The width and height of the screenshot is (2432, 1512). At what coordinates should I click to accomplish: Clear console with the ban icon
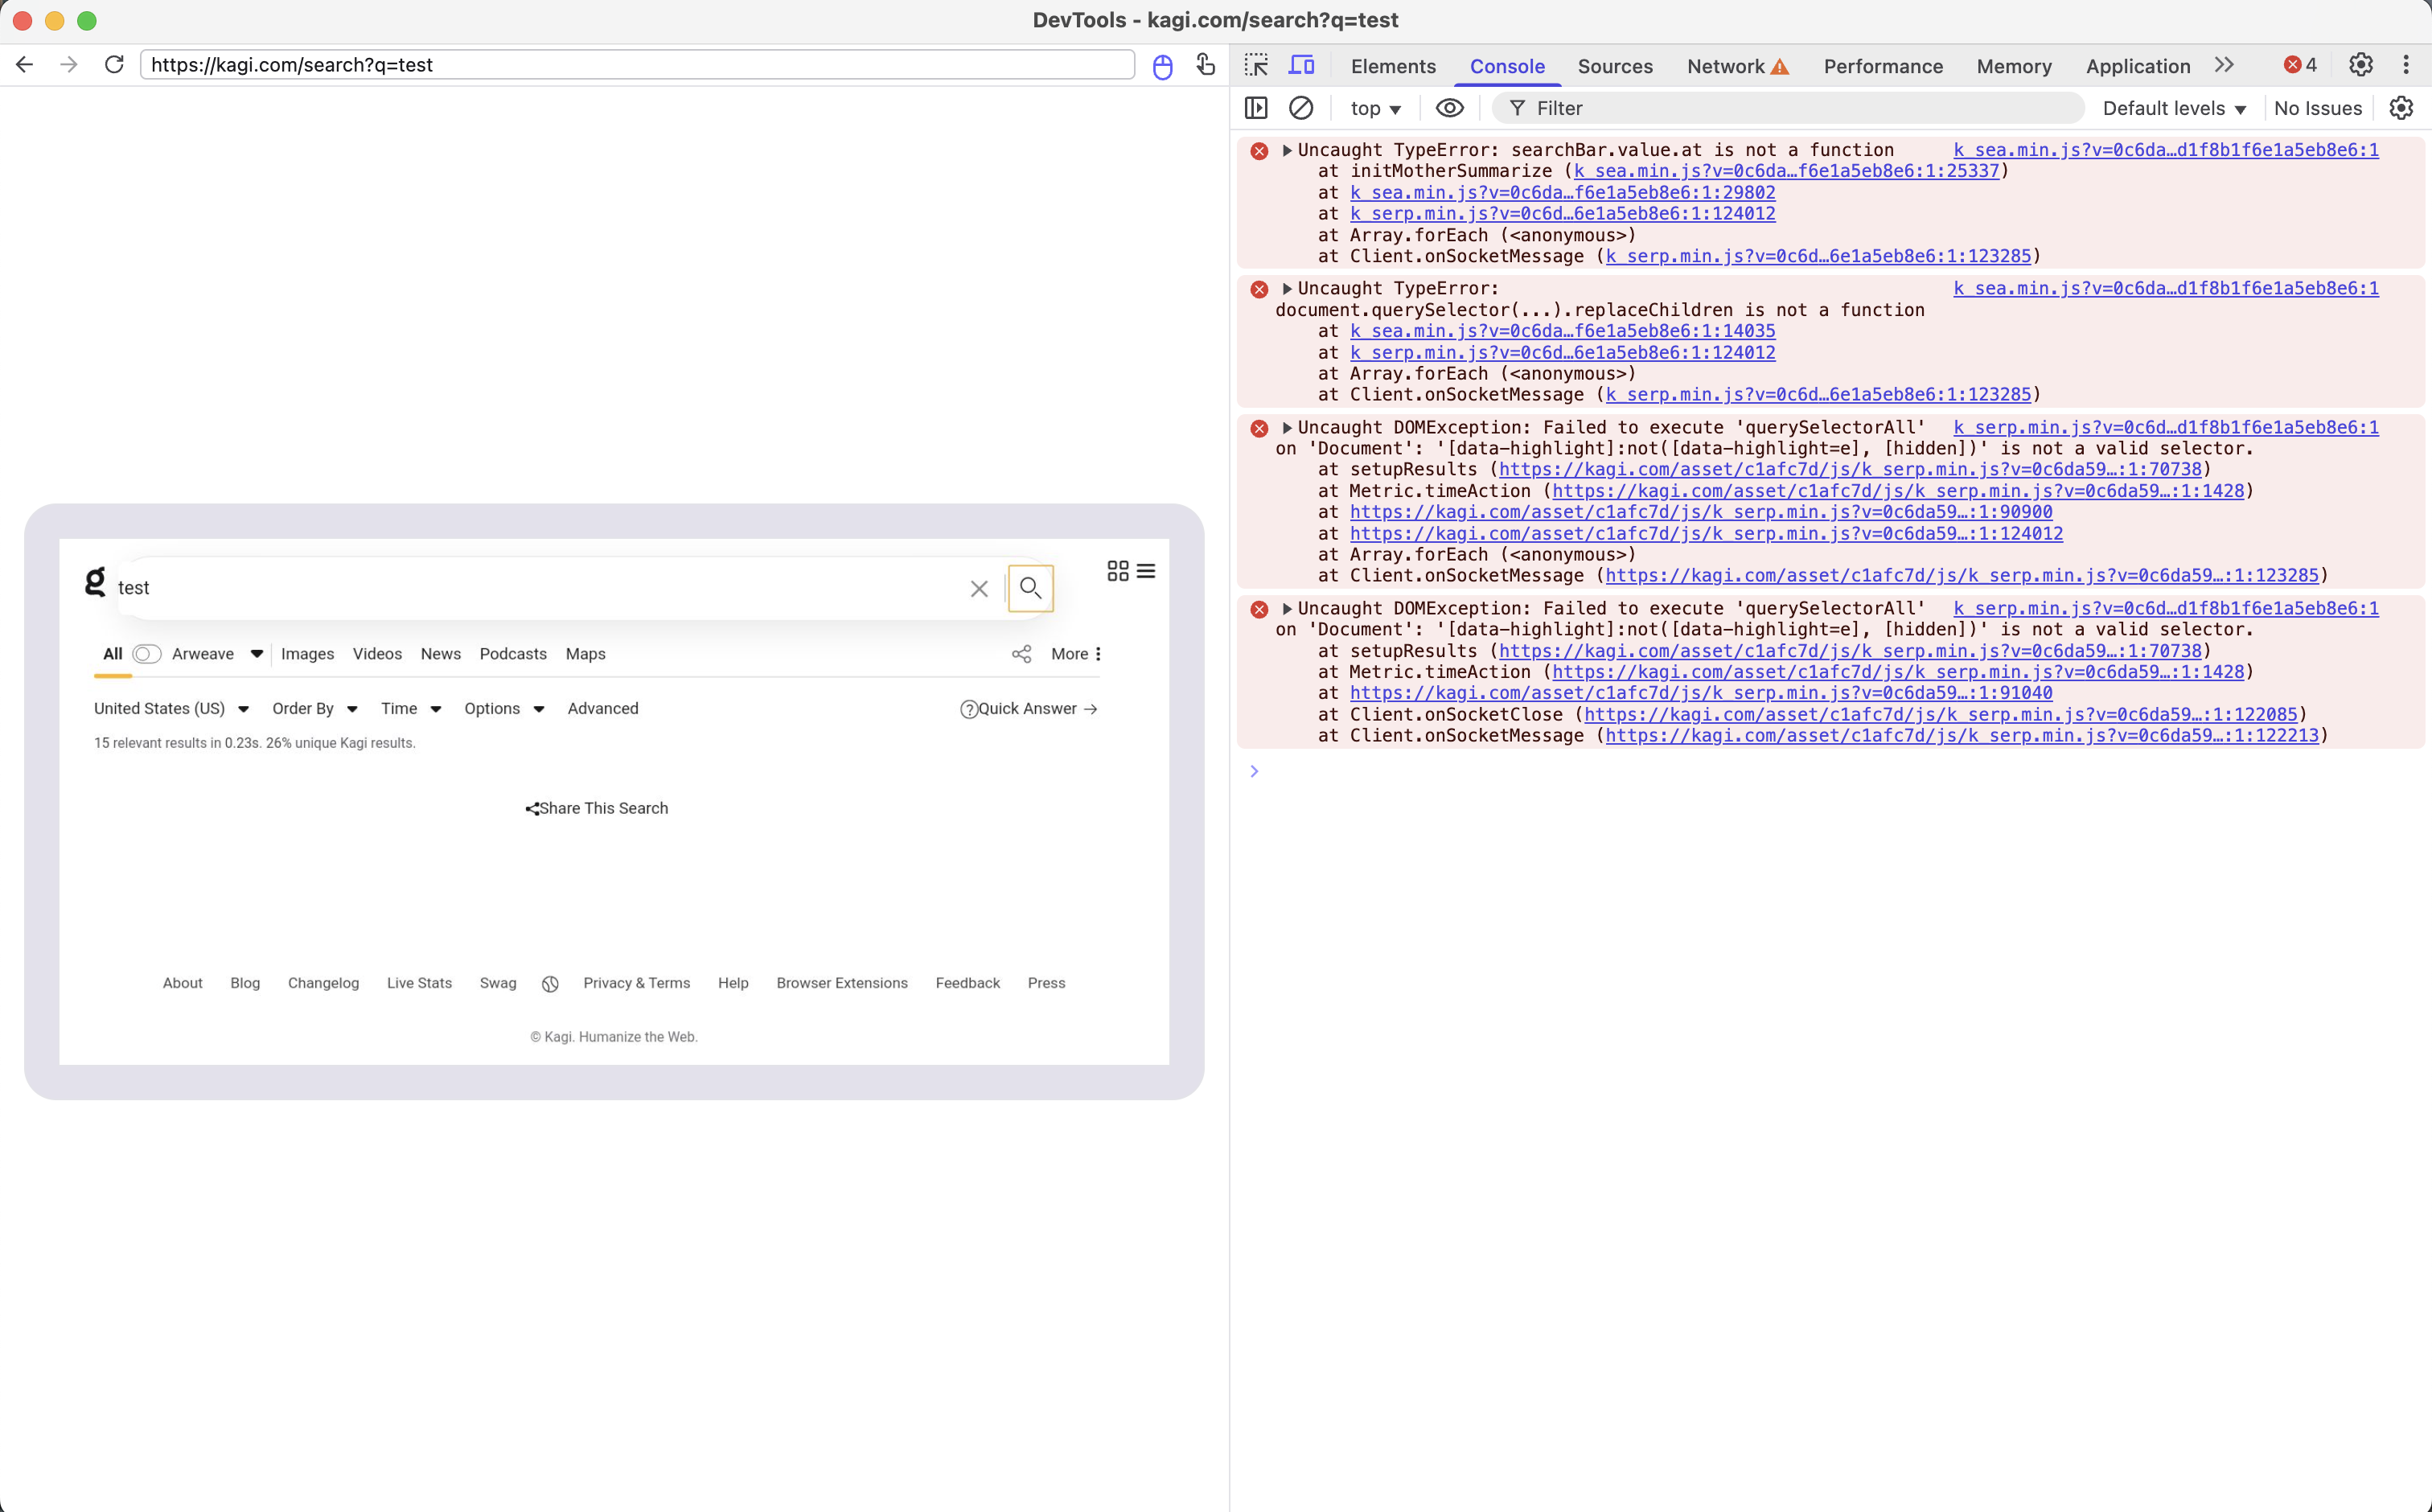click(1301, 108)
